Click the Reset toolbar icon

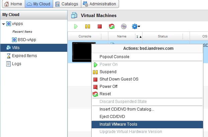[112, 26]
